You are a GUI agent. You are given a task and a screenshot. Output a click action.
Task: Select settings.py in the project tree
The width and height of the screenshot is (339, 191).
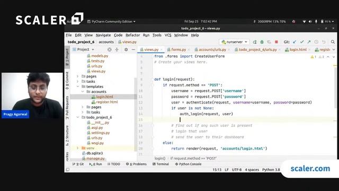[x=100, y=133]
